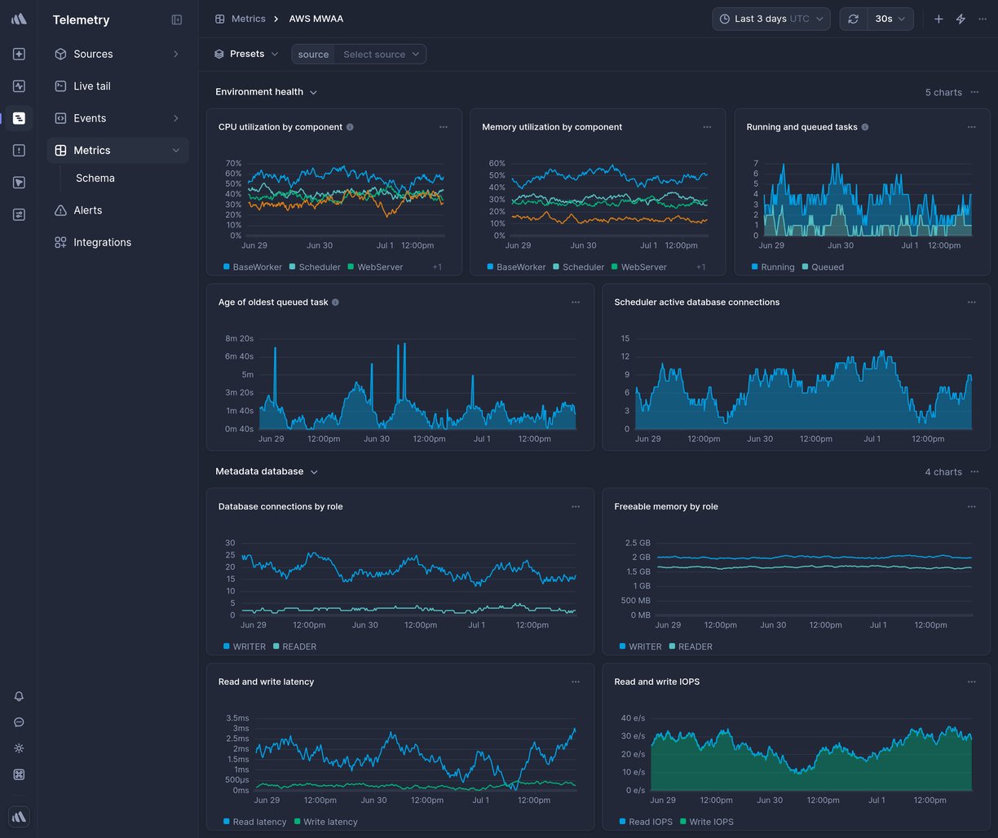Toggle Scheduler series in CPU utilization legend
This screenshot has height=838, width=998.
click(x=315, y=267)
